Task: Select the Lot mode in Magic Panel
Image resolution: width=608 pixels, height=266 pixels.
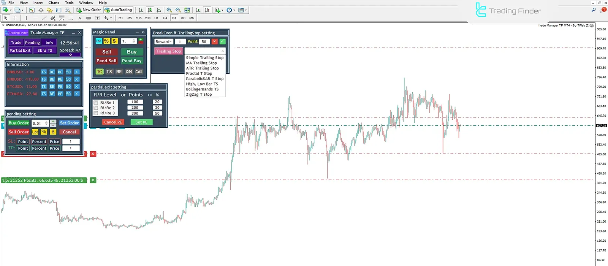Action: 98,41
